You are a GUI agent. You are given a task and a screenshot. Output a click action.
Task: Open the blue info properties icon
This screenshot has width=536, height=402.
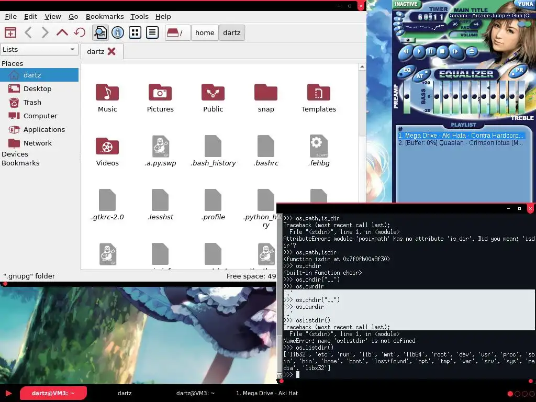118,32
